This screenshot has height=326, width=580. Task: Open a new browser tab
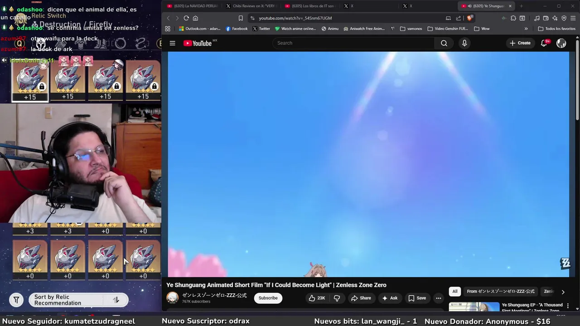tap(521, 6)
